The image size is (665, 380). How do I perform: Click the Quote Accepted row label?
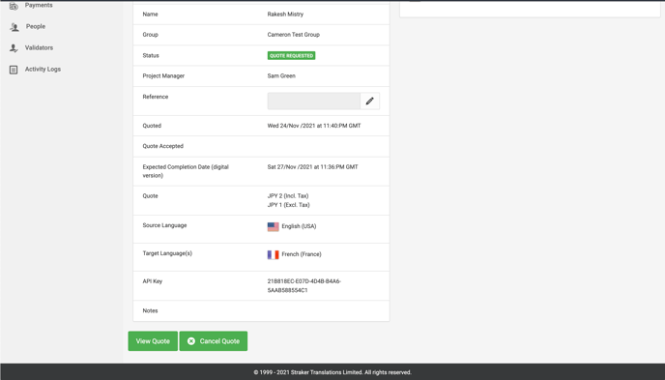[162, 146]
